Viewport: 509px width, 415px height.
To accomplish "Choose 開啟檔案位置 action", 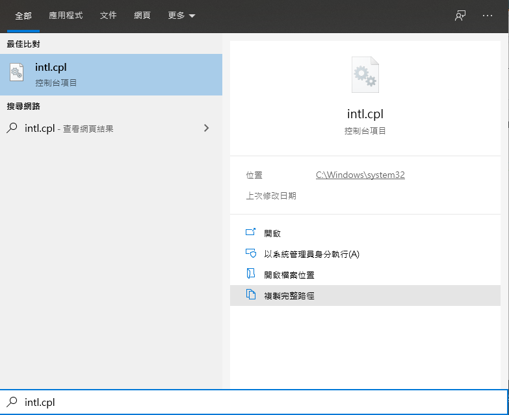I will (365, 275).
